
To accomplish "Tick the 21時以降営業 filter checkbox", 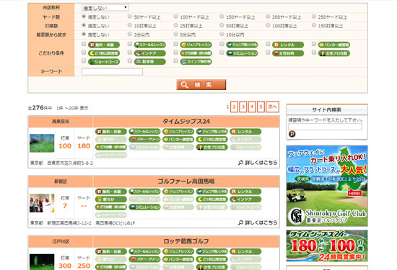I will (x=84, y=53).
